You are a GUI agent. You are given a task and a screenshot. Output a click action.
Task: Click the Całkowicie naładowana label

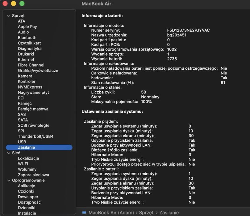pos(114,73)
